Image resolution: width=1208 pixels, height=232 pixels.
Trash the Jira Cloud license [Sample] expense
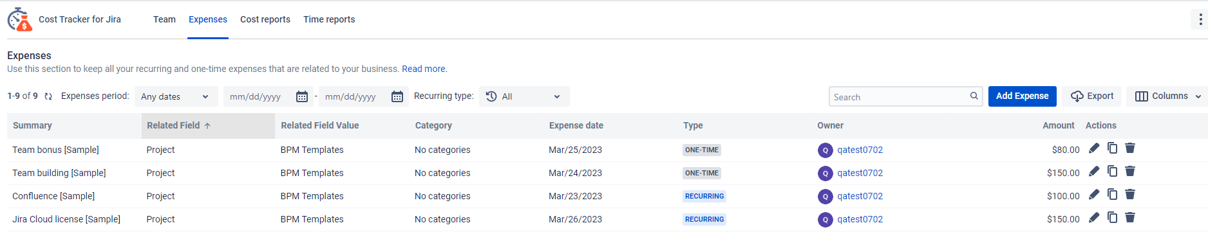click(x=1130, y=217)
